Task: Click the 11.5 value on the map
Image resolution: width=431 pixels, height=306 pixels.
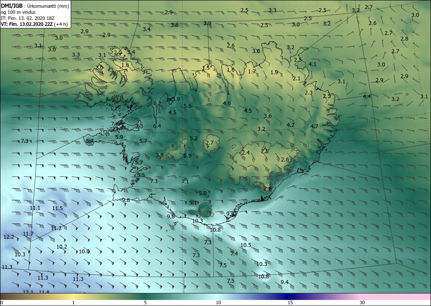Action: click(57, 208)
